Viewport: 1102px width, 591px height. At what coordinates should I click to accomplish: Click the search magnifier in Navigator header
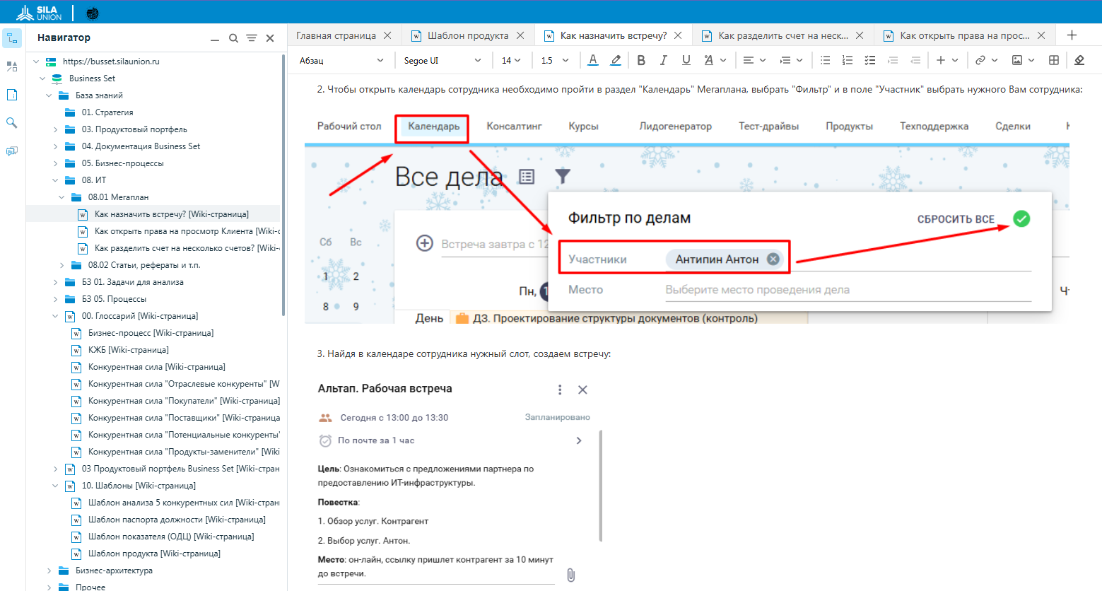point(233,38)
